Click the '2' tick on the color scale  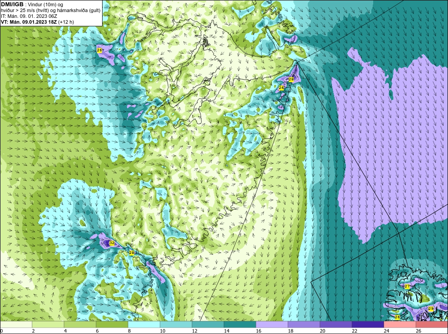point(34,331)
